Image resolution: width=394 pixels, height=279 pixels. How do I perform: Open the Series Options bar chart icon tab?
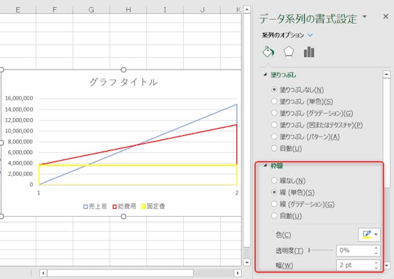click(309, 53)
